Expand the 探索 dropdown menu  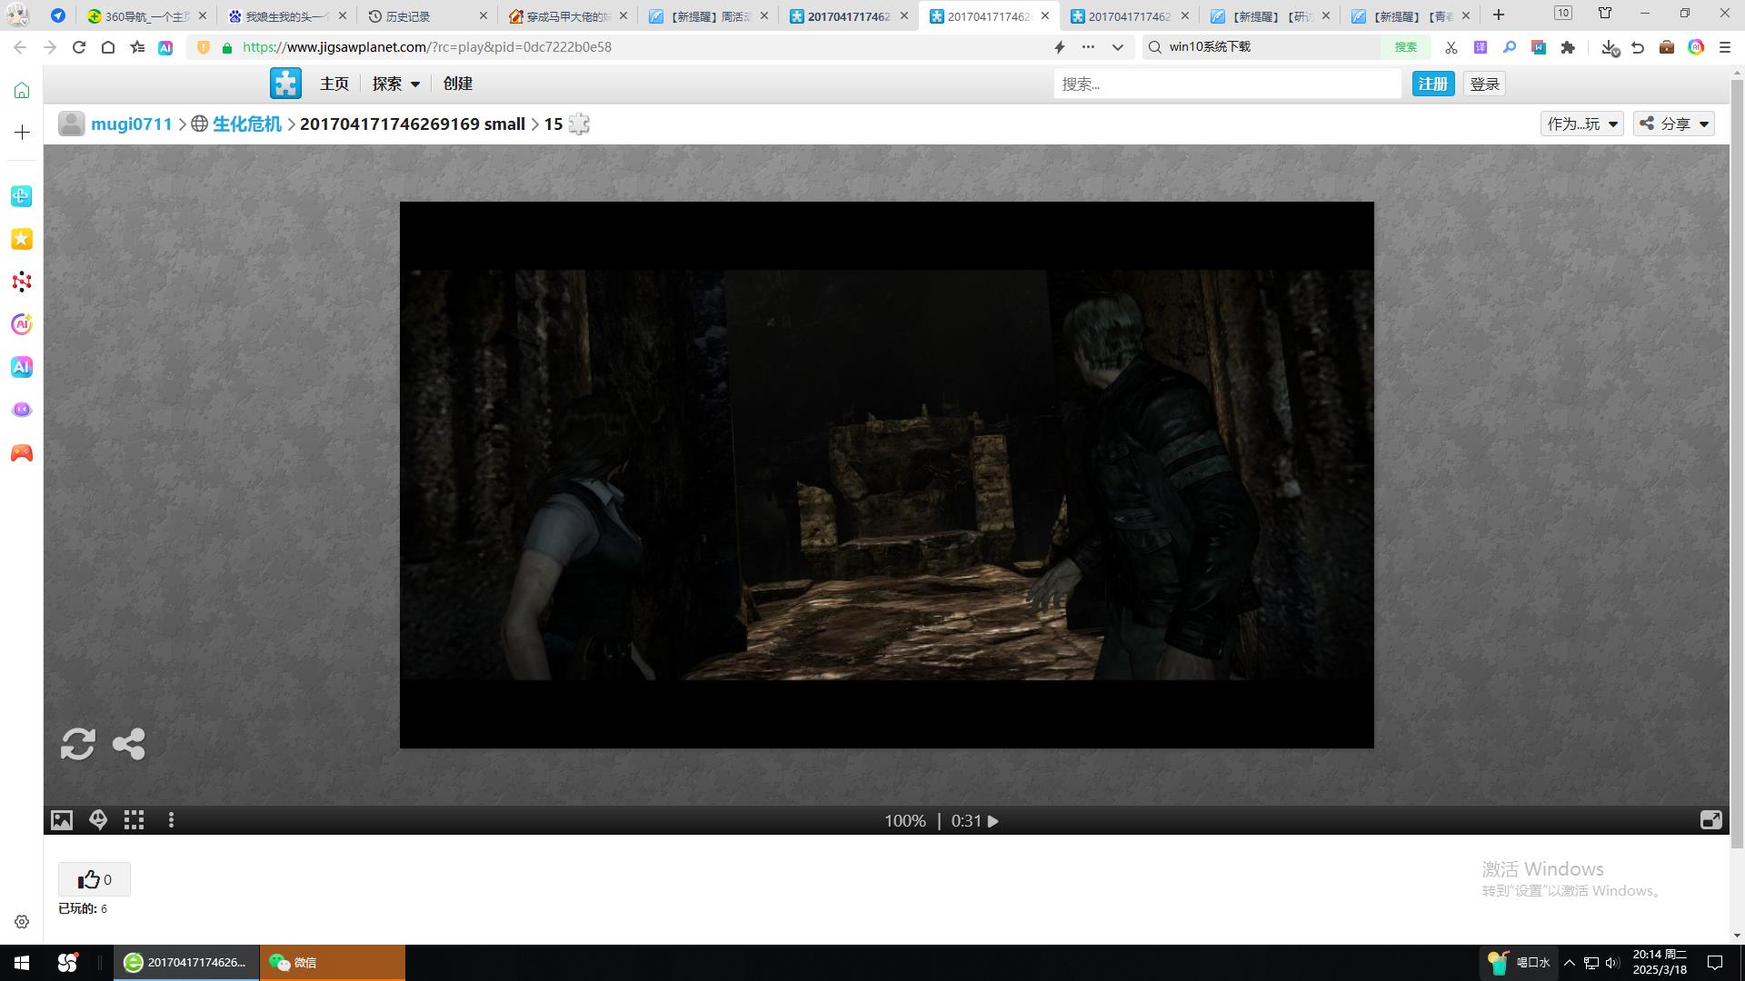pyautogui.click(x=396, y=84)
